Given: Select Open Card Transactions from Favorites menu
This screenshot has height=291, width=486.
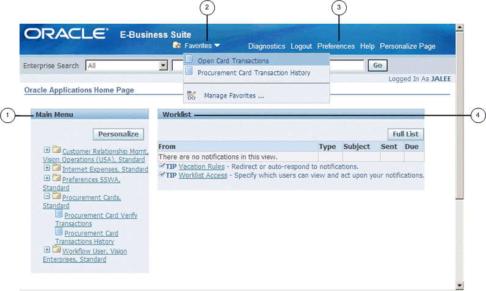Looking at the screenshot, I should (x=233, y=61).
